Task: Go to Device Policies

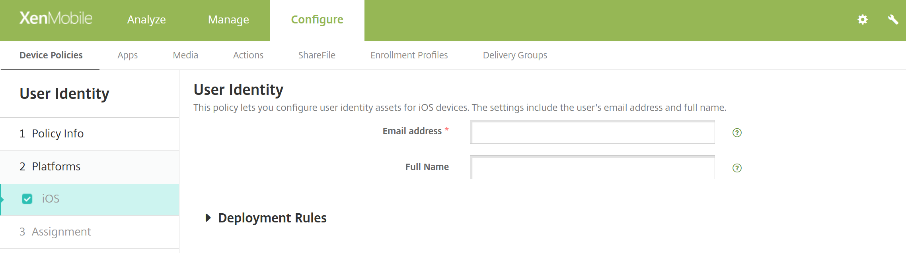Action: point(51,55)
